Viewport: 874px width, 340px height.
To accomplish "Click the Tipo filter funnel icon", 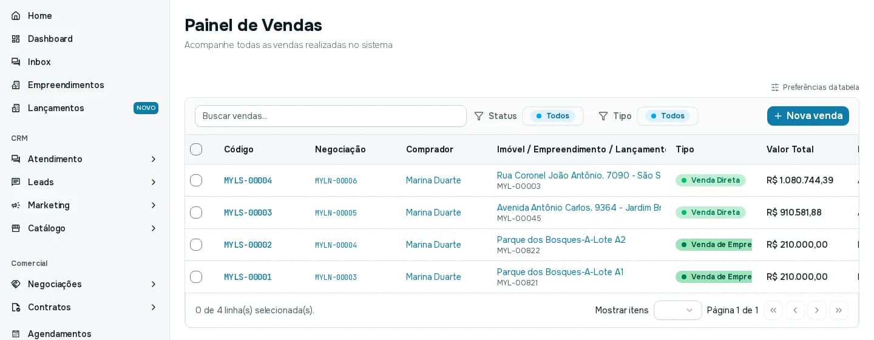I will 603,116.
